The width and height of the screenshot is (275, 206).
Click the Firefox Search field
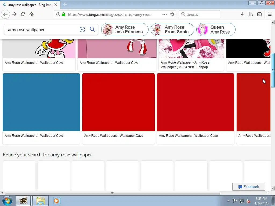pos(199,14)
